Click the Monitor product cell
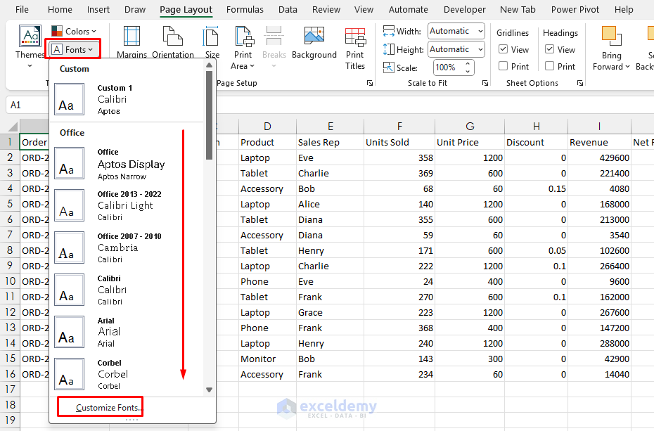The height and width of the screenshot is (431, 654). coord(267,359)
